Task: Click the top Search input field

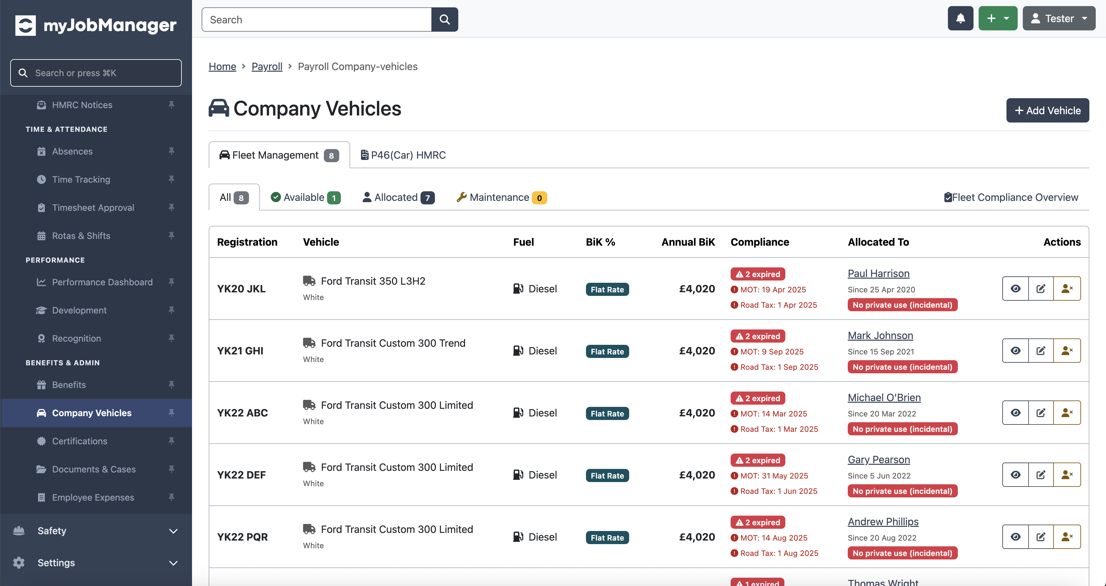Action: click(317, 19)
